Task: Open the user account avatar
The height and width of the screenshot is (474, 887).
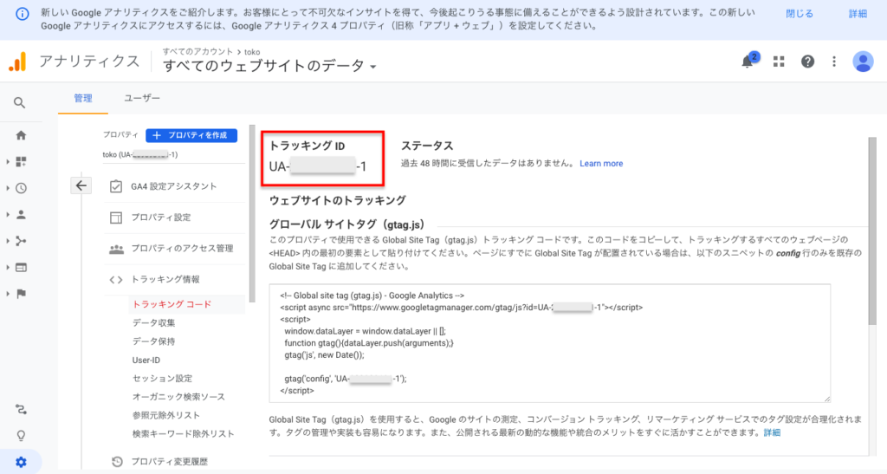Action: point(863,61)
